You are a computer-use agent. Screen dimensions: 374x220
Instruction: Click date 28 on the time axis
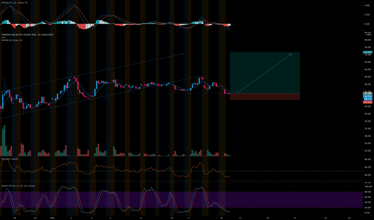click(15, 218)
